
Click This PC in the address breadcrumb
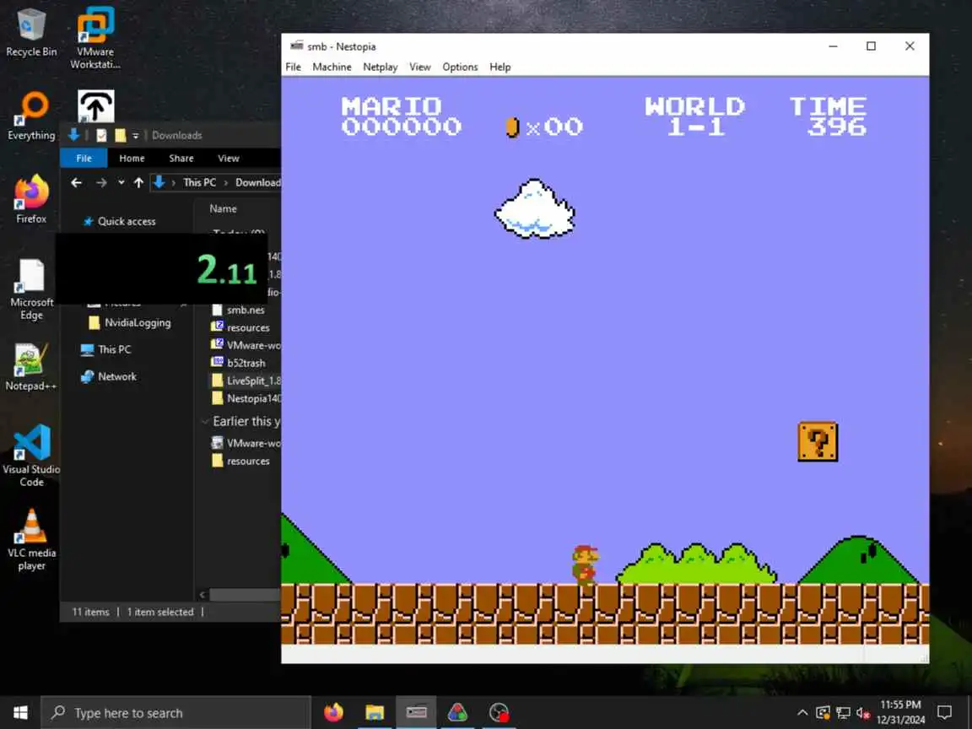[x=200, y=182]
